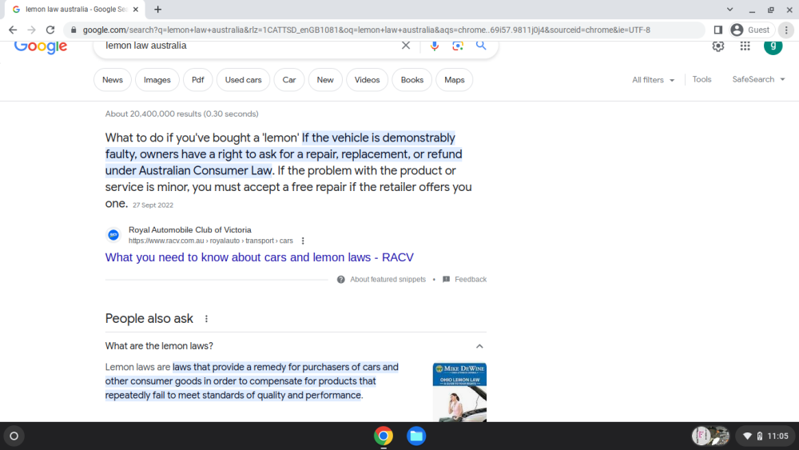Screen dimensions: 799x450
Task: Click Royal Automobile Club of Victoria name
Action: [189, 230]
